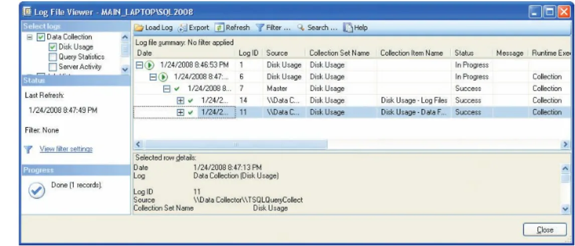The width and height of the screenshot is (575, 246).
Task: Click the \\Data Collector\\TSQLQueryCollect source detail
Action: point(248,200)
